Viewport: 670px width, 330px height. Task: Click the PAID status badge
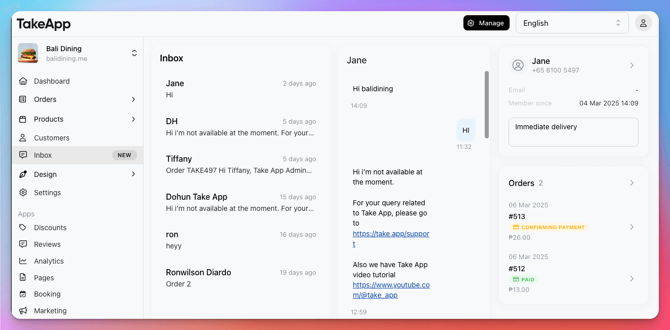click(524, 279)
